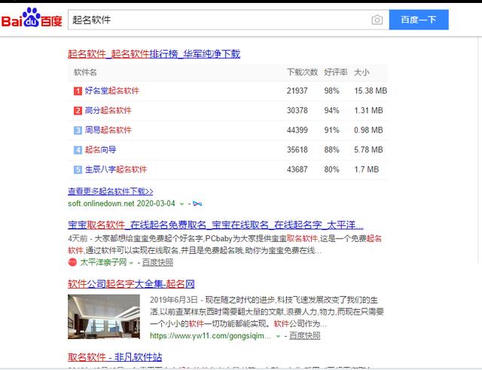This screenshot has height=370, width=482.
Task: Click download count 44399
Action: point(297,130)
